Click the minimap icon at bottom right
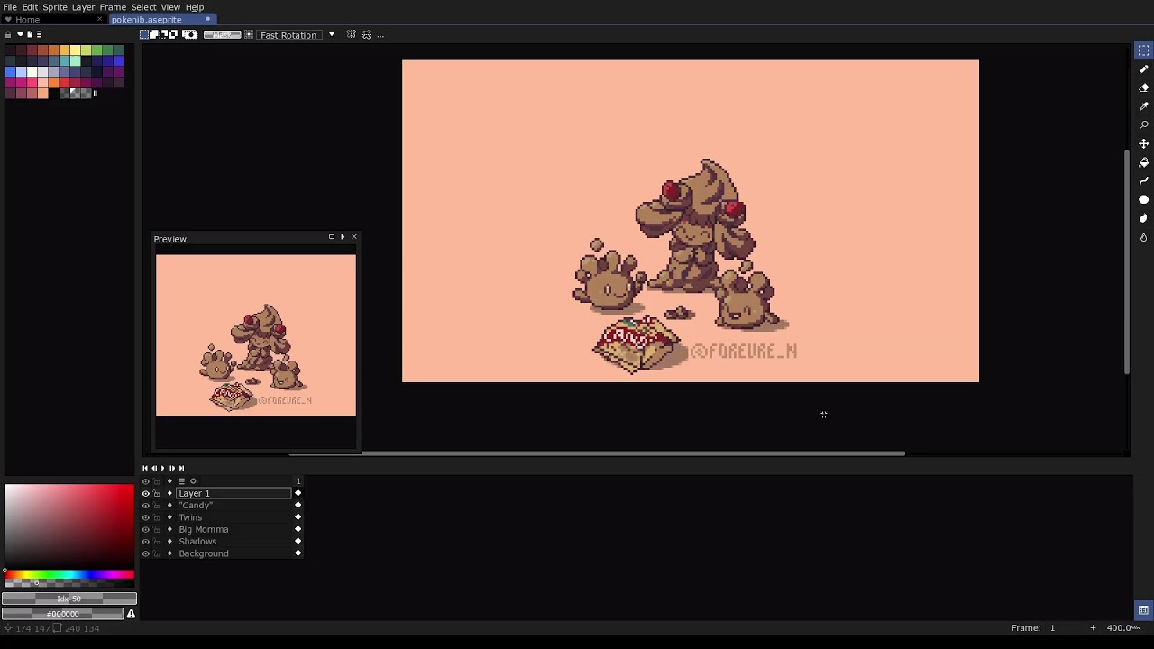Screen dimensions: 1154x649 [1143, 610]
